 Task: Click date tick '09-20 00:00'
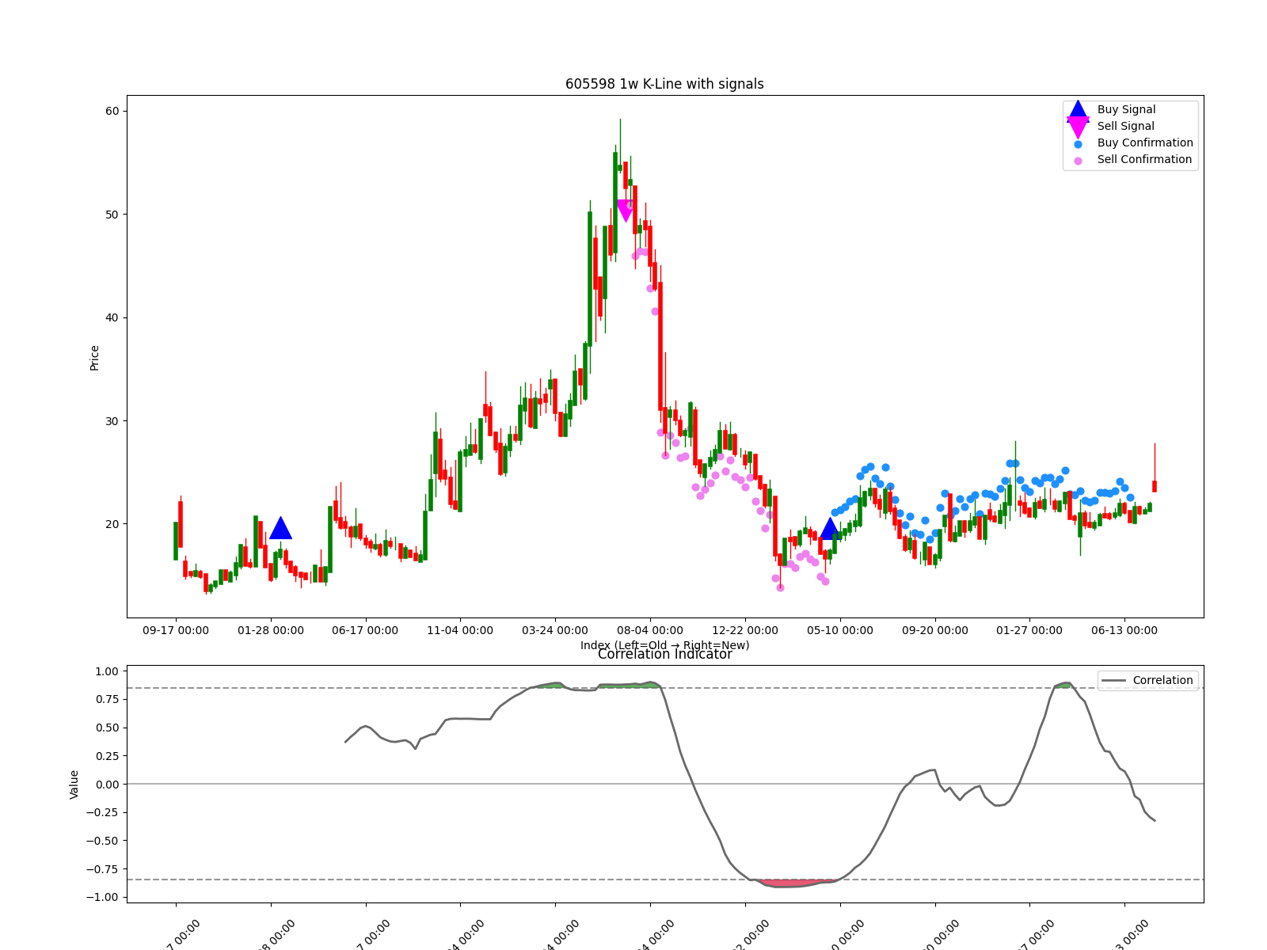coord(934,631)
